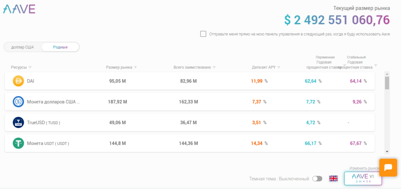Sort by Депозит APY column arrow
401x189 pixels.
[279, 67]
